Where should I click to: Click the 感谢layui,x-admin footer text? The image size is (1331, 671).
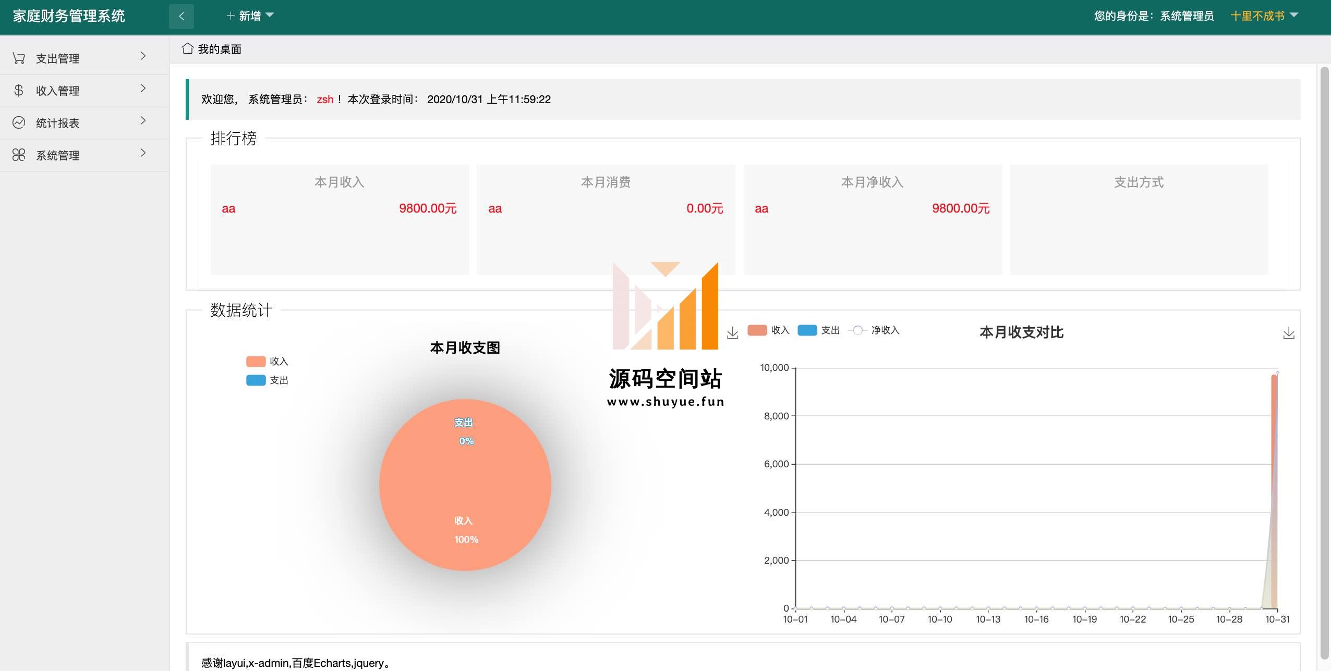click(296, 663)
